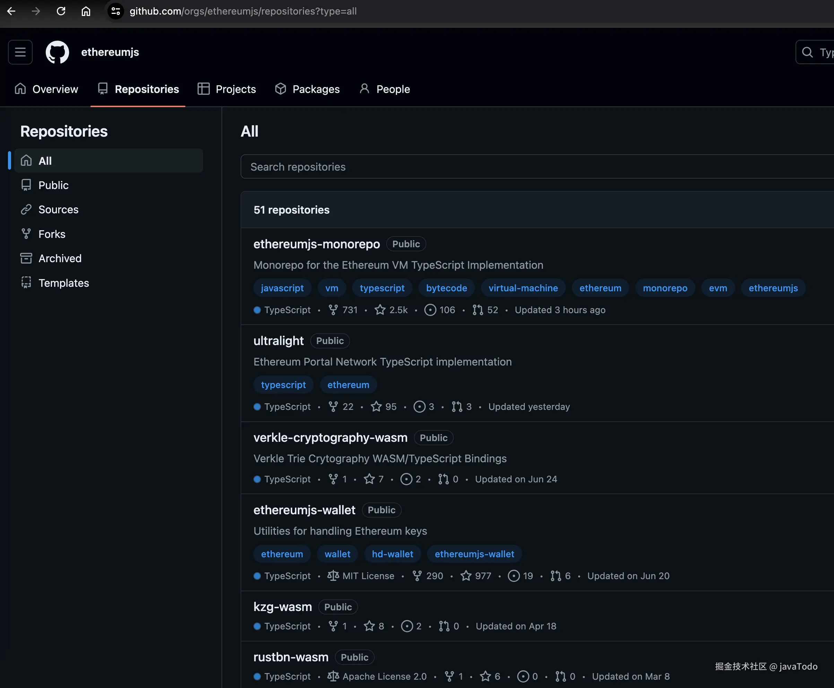Filter by Archived repositories in sidebar
The height and width of the screenshot is (688, 834).
[60, 258]
